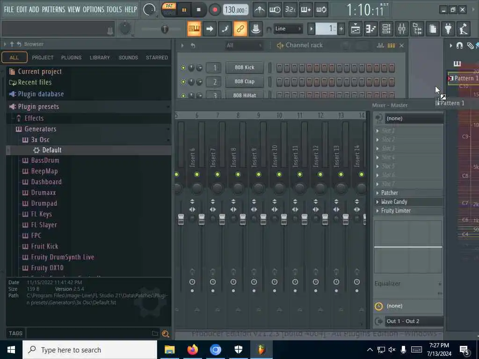Open the channel rack All filter dropdown
The height and width of the screenshot is (359, 479).
click(244, 45)
